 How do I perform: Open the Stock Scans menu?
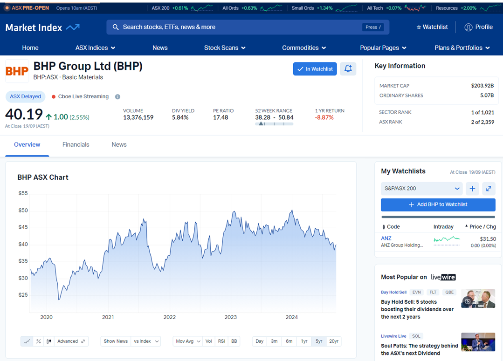(225, 48)
